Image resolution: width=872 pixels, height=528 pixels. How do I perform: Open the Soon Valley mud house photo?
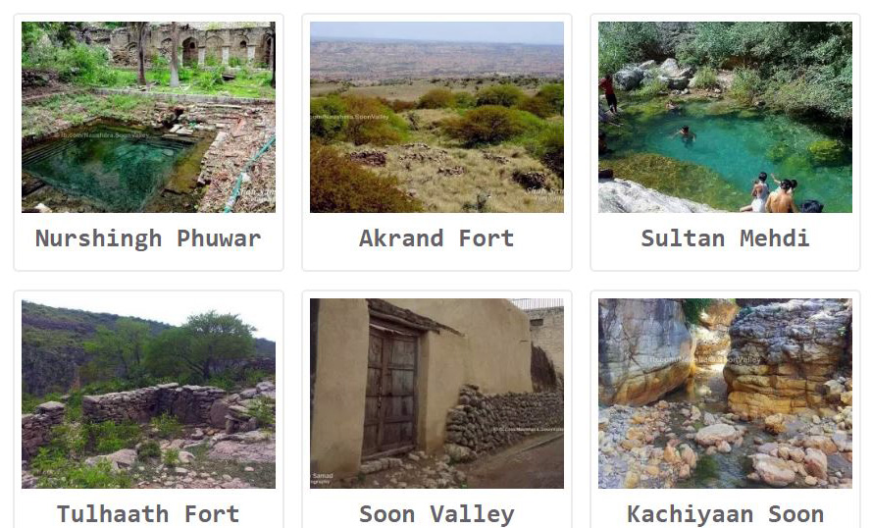[x=436, y=394]
